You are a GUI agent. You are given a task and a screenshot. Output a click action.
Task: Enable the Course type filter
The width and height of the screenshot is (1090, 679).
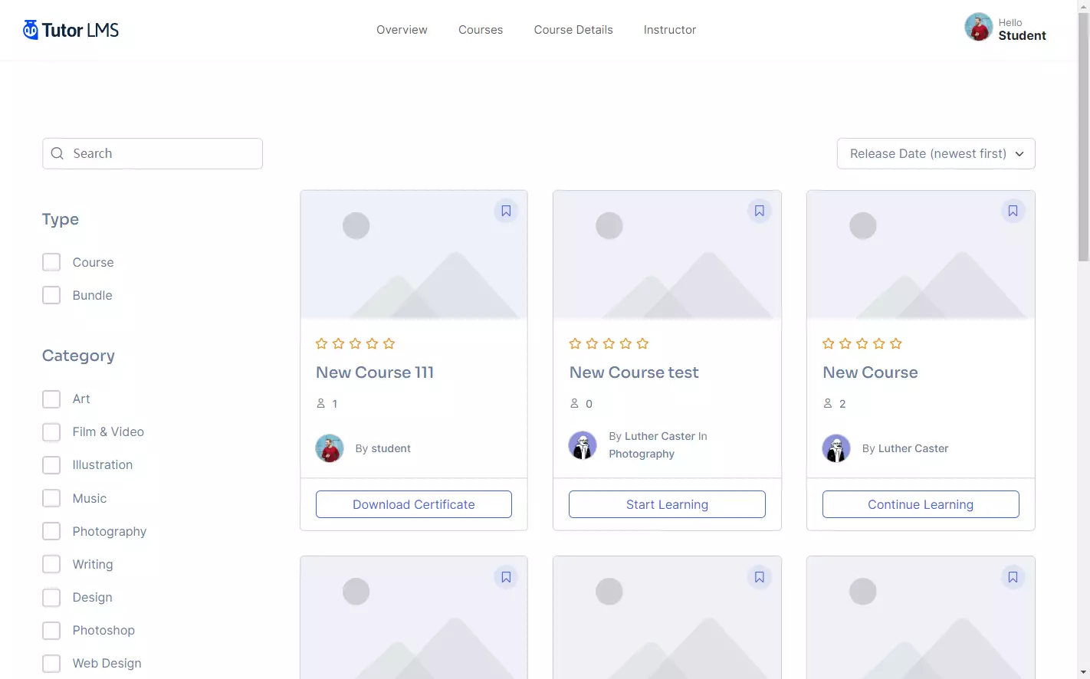click(51, 262)
